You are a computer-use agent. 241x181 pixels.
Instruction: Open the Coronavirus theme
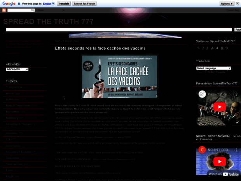13,146
